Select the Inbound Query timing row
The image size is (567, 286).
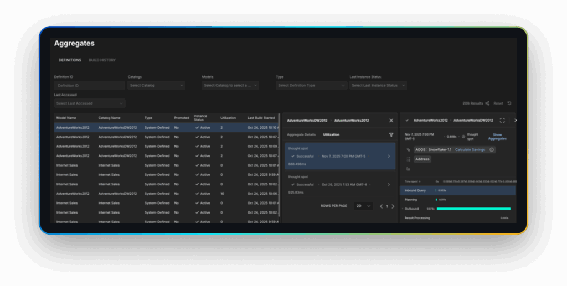(x=457, y=190)
